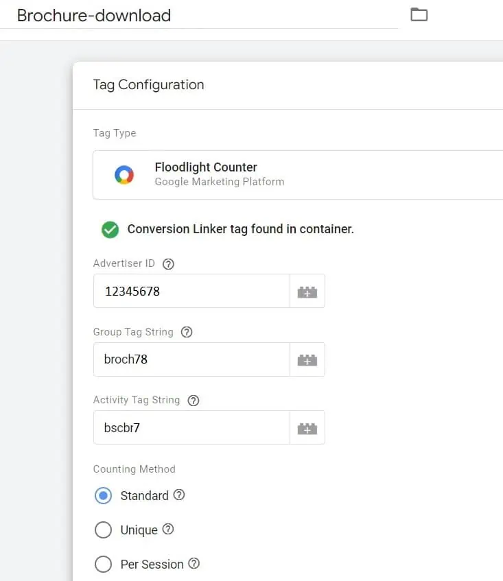Edit the Brochure-download tag name

click(x=199, y=15)
